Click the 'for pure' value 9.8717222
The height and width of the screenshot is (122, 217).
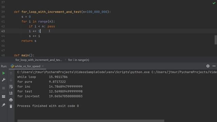coord(57,82)
